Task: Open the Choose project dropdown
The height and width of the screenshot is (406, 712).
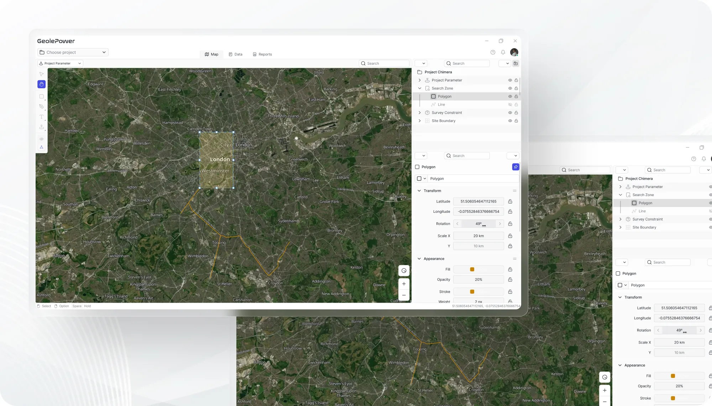Action: pyautogui.click(x=73, y=52)
